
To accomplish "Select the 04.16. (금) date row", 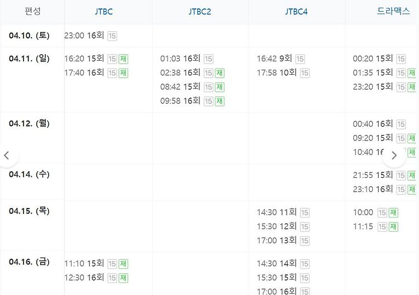I will tap(29, 262).
